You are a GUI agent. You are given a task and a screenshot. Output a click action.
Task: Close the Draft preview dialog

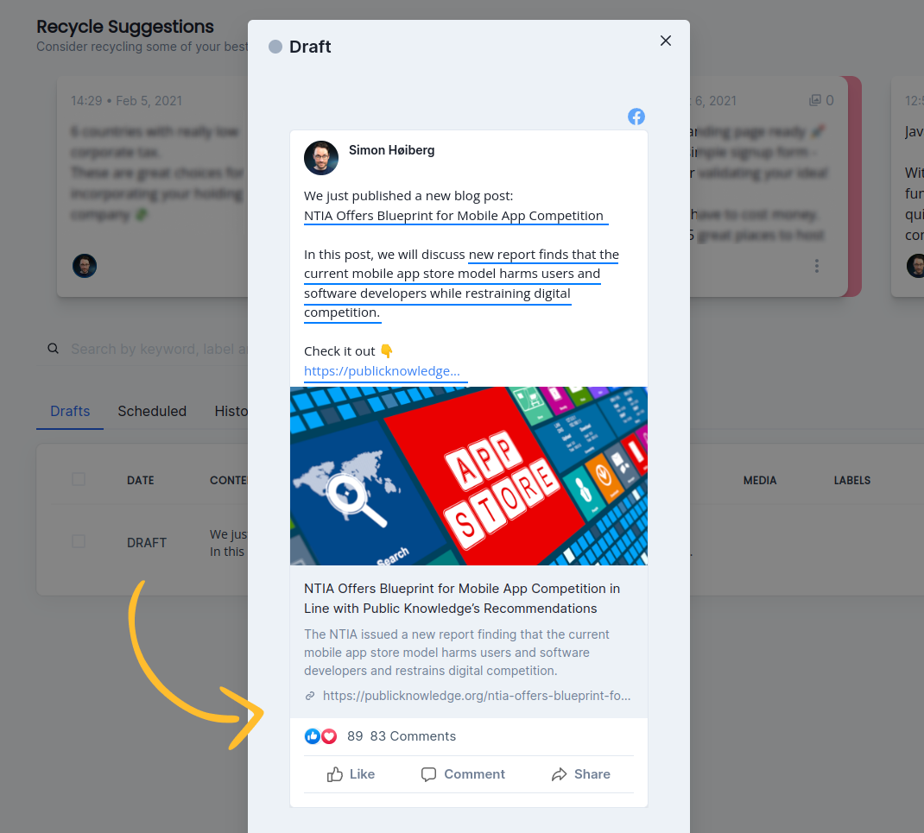665,41
